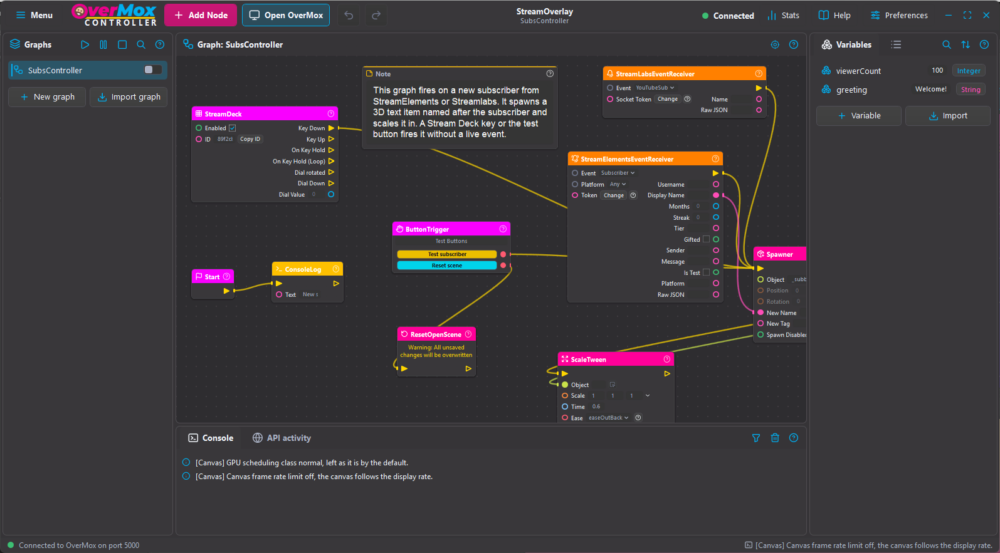Filter the console messages
The height and width of the screenshot is (553, 1000).
[756, 438]
